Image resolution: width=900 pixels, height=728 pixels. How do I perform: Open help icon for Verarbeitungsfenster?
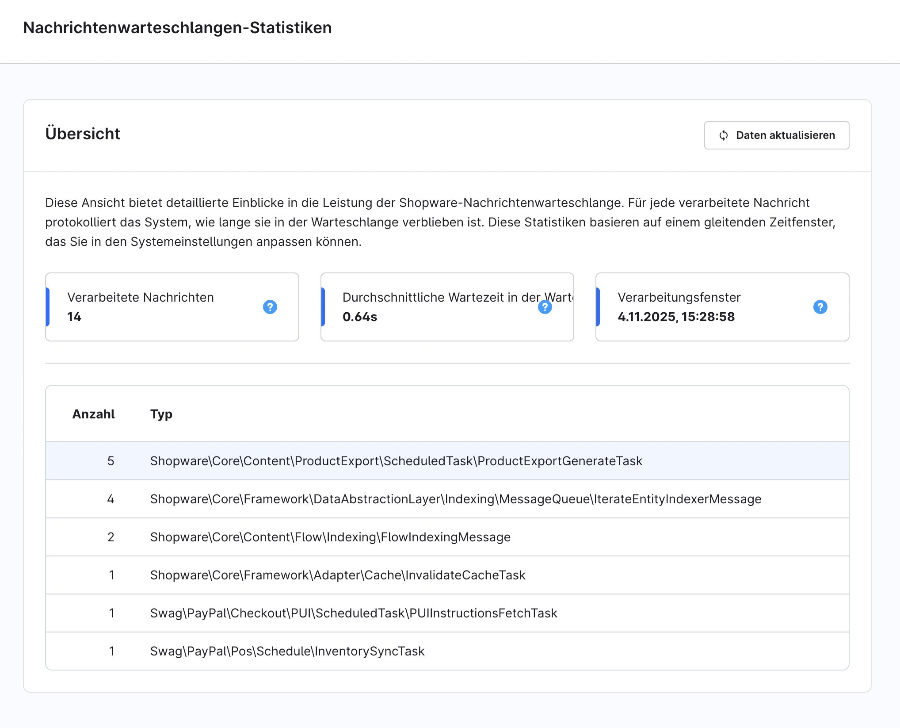[x=820, y=307]
